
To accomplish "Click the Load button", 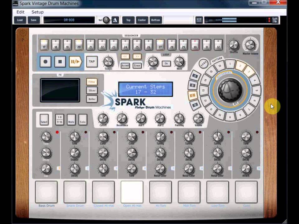I will tap(20, 20).
